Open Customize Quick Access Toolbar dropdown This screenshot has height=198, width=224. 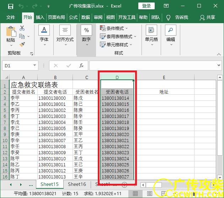point(49,6)
